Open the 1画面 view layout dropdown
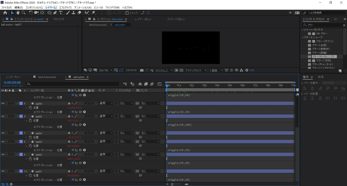Image resolution: width=347 pixels, height=186 pixels. click(216, 70)
